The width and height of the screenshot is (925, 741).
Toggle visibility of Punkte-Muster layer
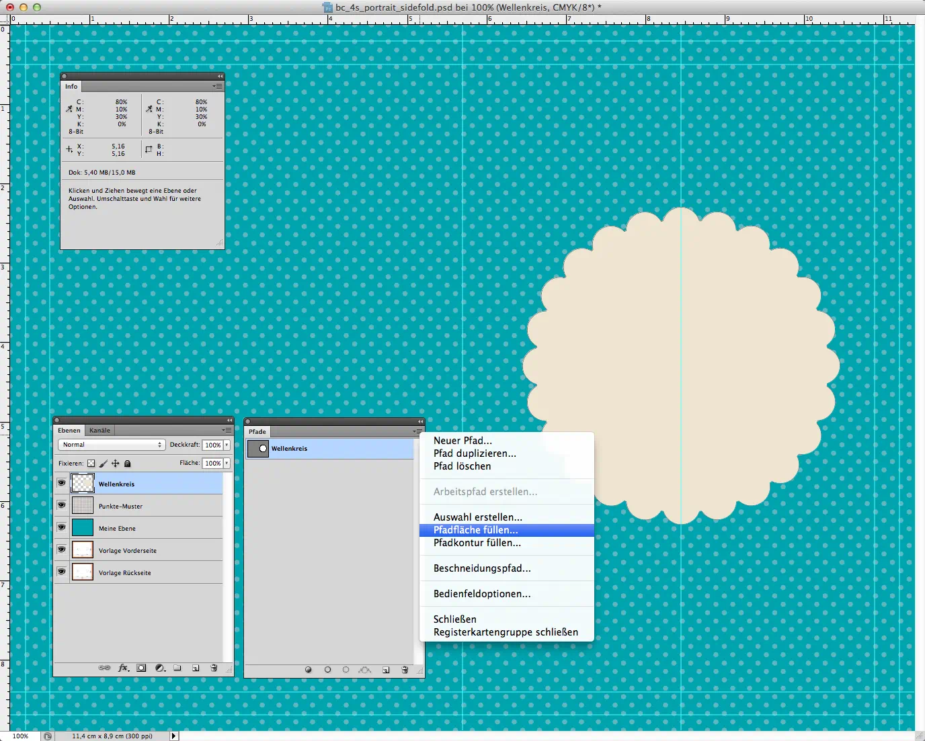62,505
